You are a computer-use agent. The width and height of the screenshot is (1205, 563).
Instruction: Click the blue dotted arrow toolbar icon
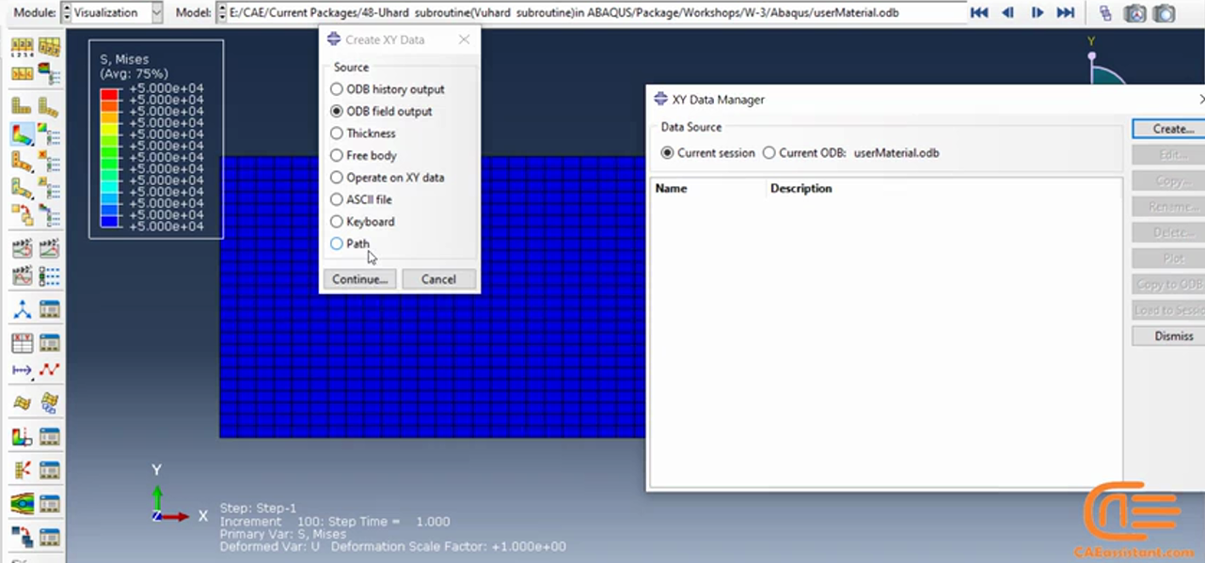[x=22, y=370]
